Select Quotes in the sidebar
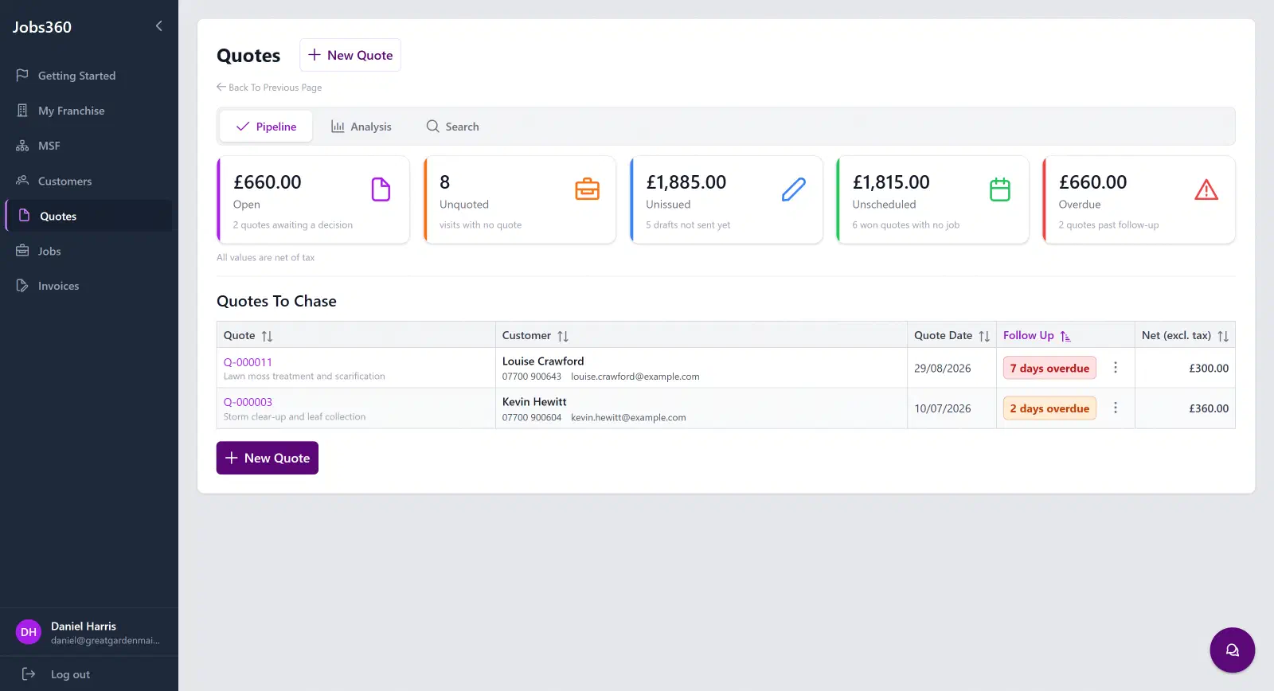 click(x=89, y=216)
